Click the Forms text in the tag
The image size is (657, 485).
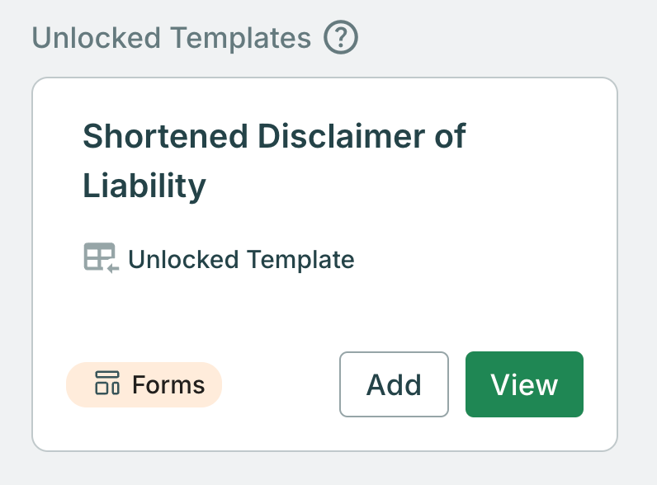(168, 385)
